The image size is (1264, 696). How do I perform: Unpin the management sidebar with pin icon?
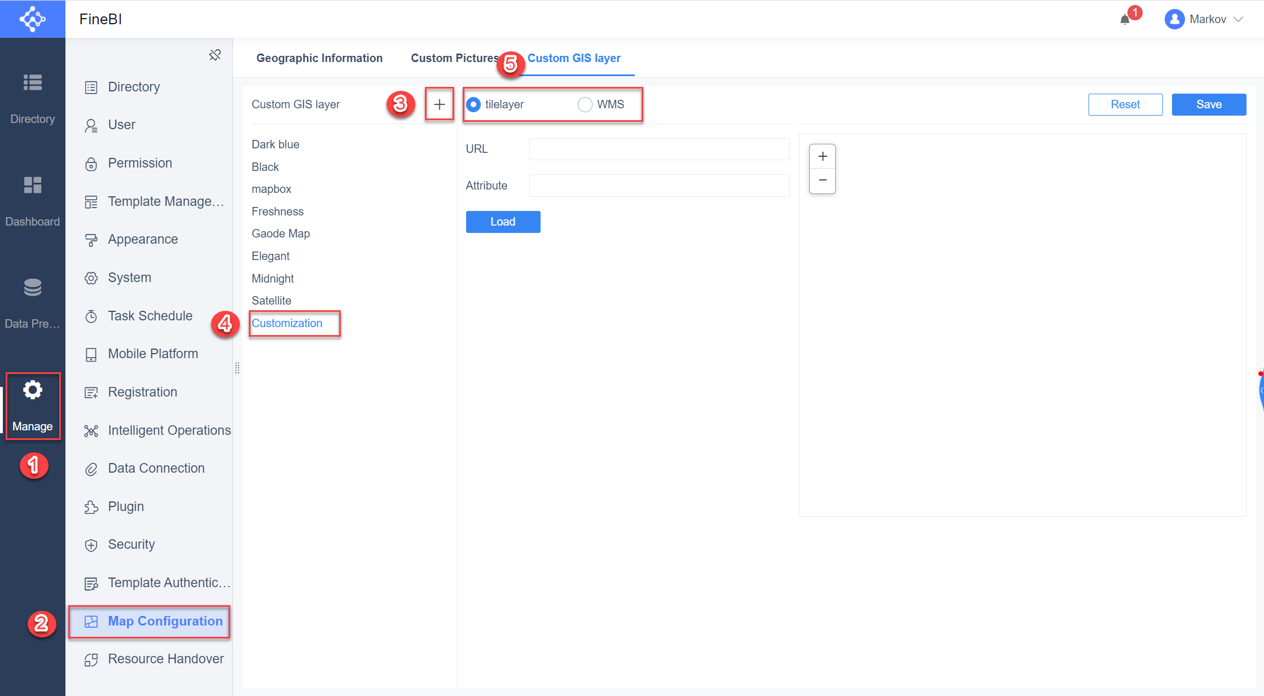click(x=215, y=55)
